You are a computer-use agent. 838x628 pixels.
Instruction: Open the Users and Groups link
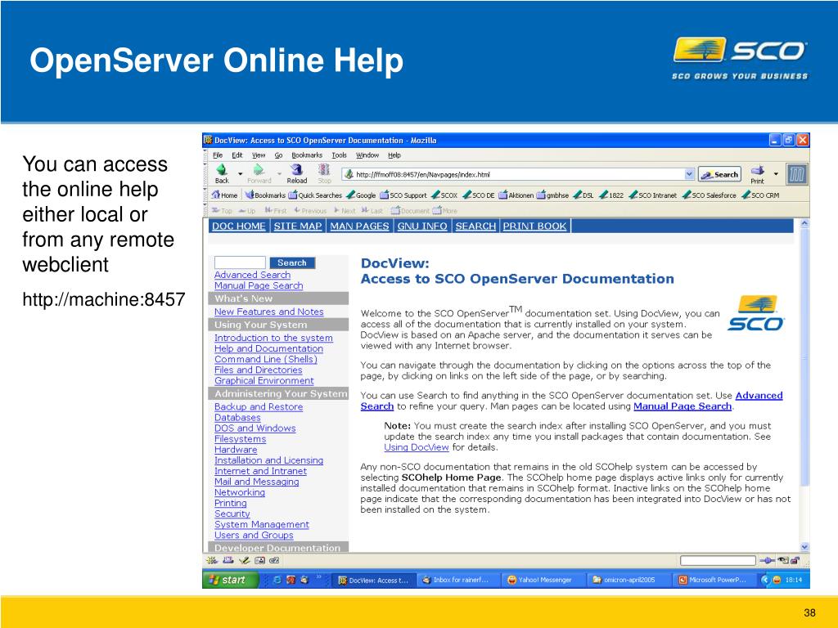[x=254, y=535]
